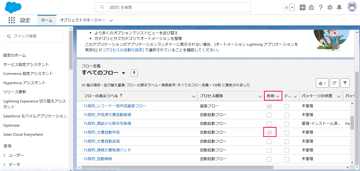Select 設定のホーム in sidebar
Screen dimensions: 360x171
tap(15, 55)
